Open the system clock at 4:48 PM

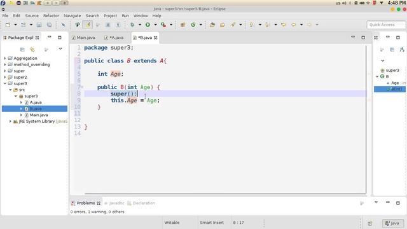click(397, 3)
